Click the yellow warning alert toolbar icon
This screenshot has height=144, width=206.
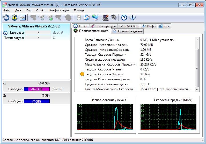(x=14, y=18)
